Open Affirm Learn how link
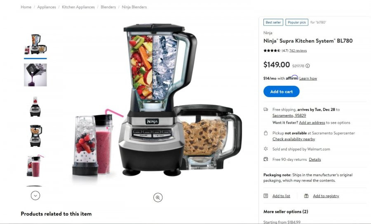Viewport: 371px width, 224px height. point(308,78)
